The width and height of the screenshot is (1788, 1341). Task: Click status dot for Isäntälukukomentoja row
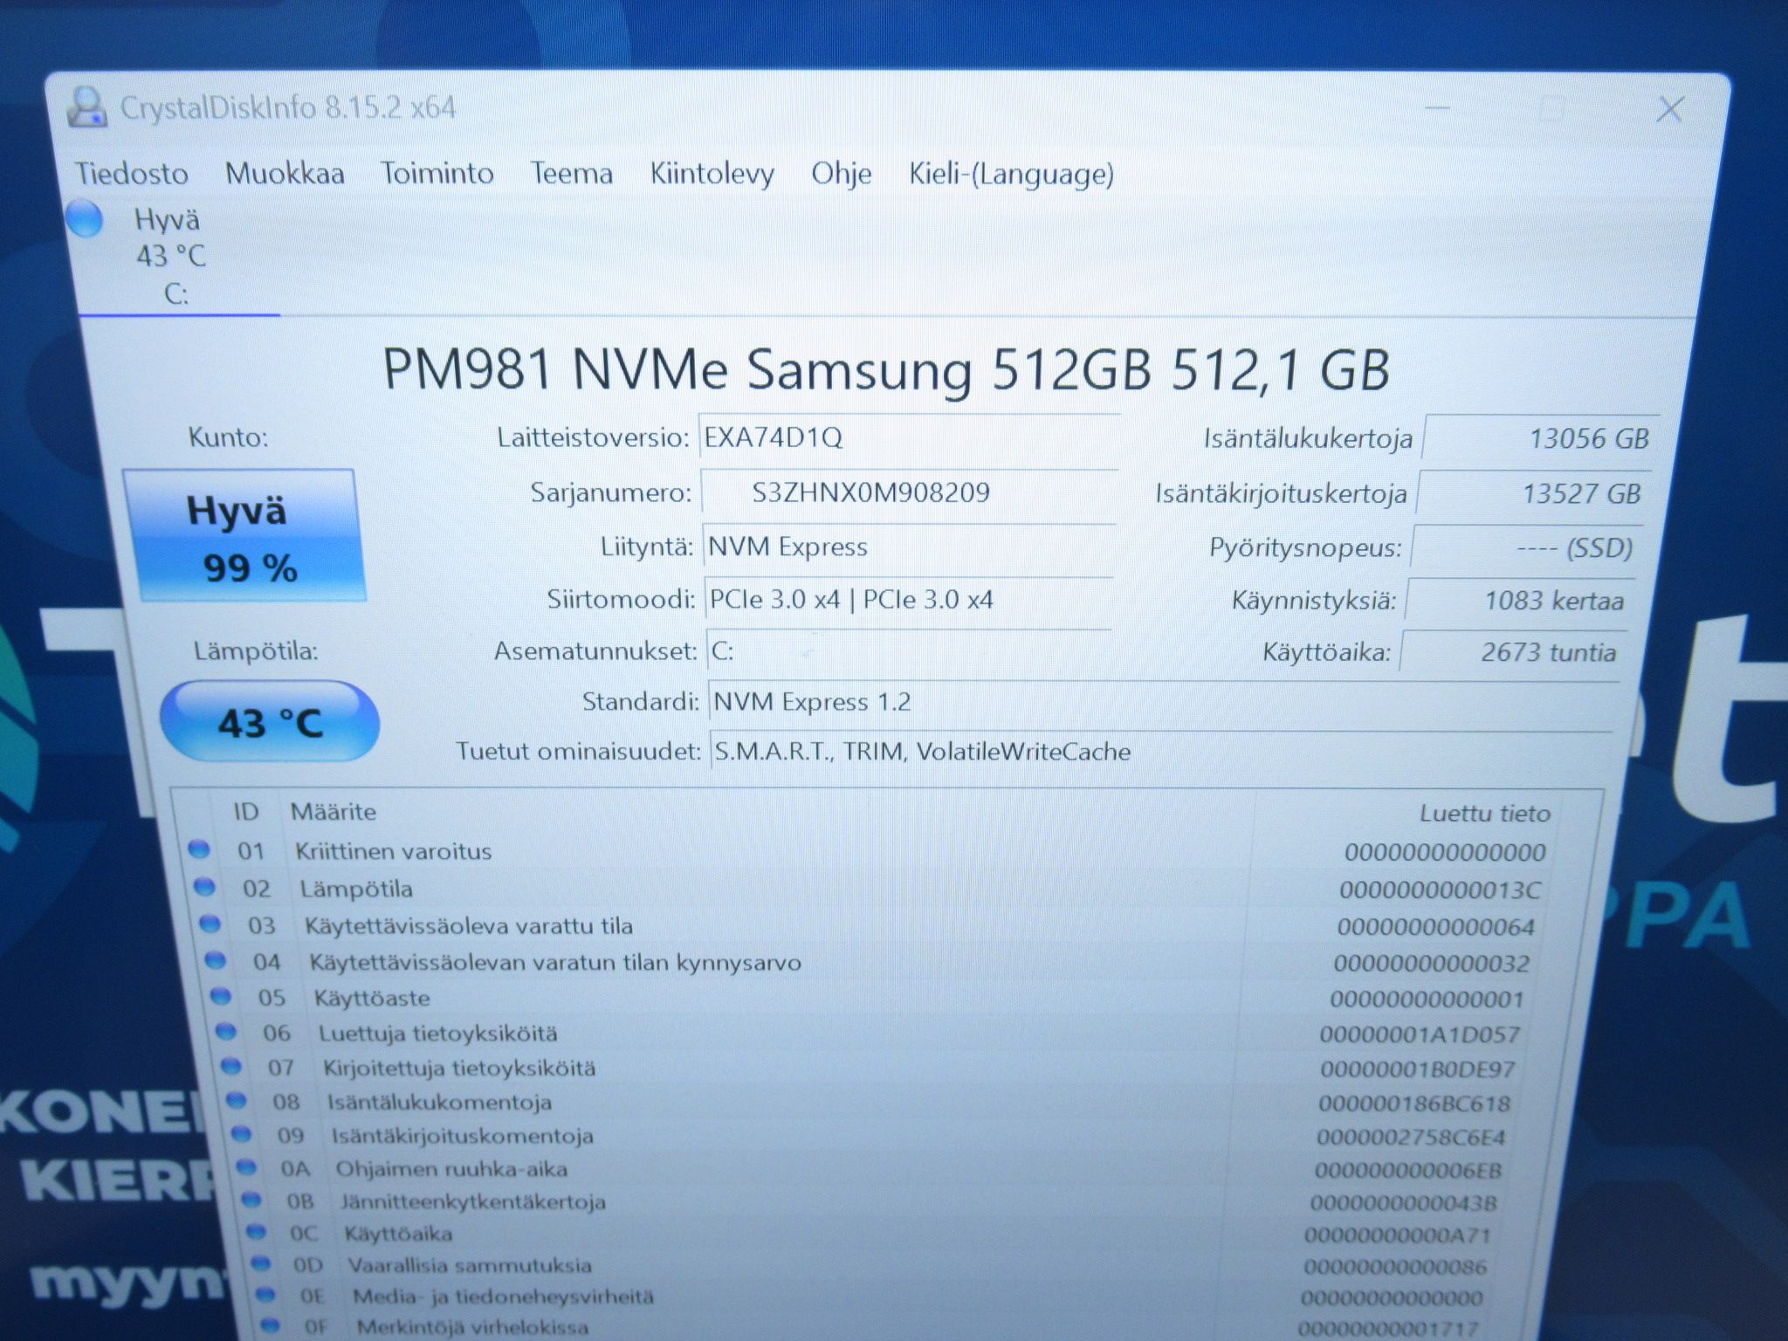coord(237,1101)
